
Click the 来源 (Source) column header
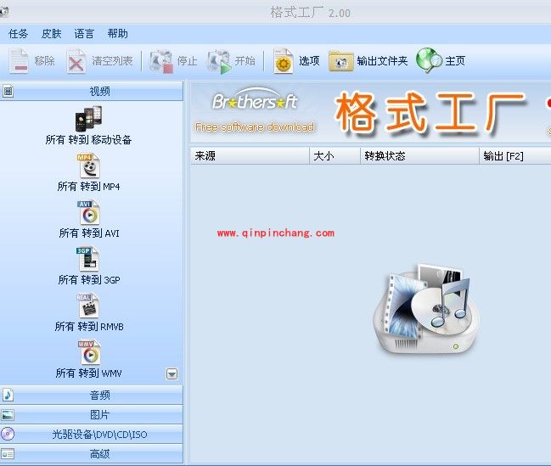click(250, 155)
